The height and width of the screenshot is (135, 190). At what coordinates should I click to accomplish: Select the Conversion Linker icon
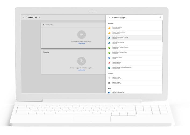109,58
